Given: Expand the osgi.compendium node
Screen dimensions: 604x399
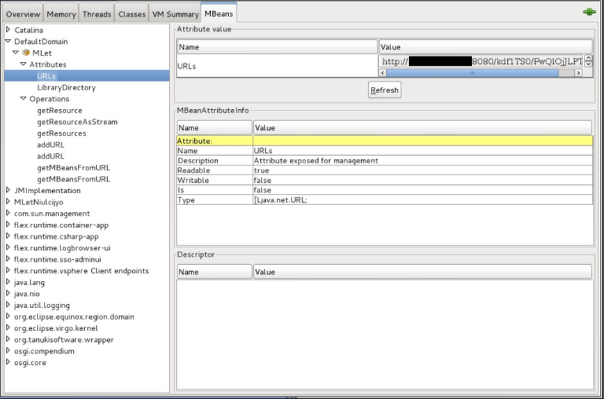Looking at the screenshot, I should [x=8, y=350].
